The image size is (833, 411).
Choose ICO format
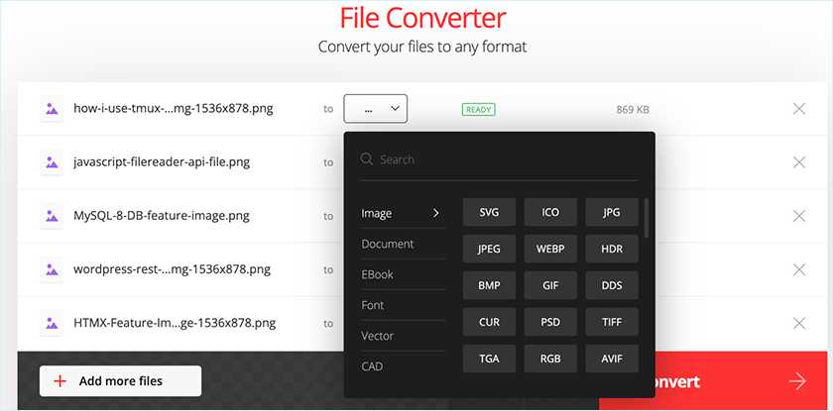click(x=550, y=212)
